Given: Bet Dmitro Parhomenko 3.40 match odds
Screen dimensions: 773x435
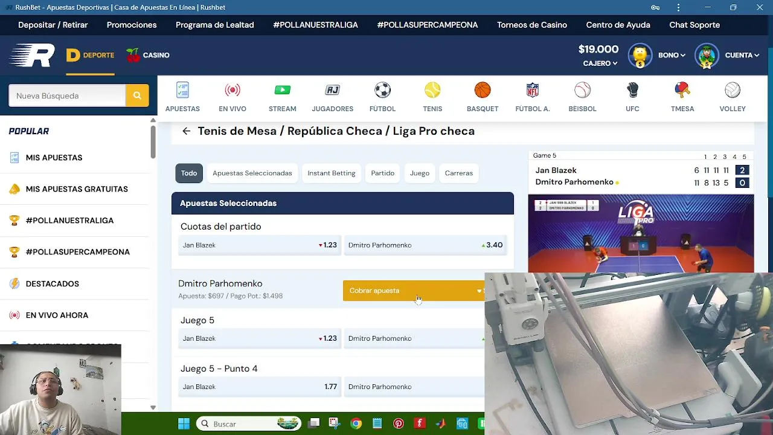Looking at the screenshot, I should (425, 245).
